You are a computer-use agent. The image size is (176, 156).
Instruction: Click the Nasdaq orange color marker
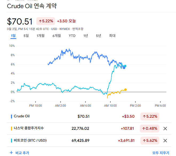pos(11,128)
